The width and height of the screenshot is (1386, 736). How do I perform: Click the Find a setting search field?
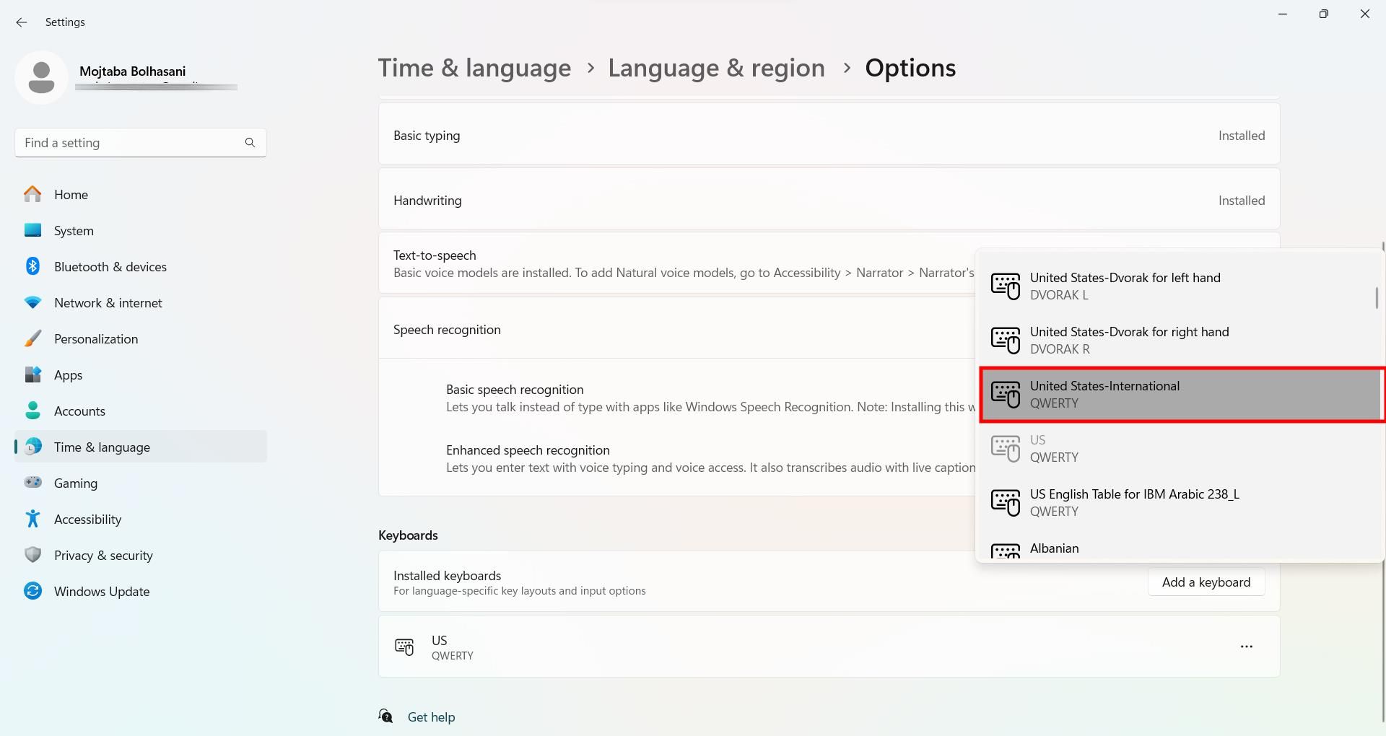130,143
